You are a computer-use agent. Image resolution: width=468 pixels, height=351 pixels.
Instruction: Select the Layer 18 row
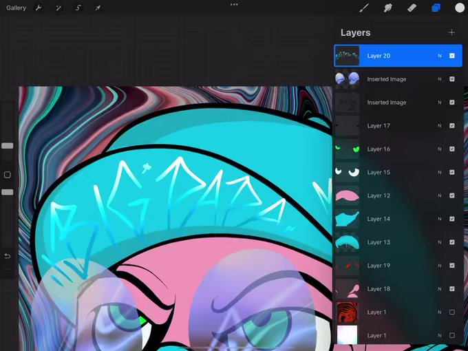pos(398,288)
